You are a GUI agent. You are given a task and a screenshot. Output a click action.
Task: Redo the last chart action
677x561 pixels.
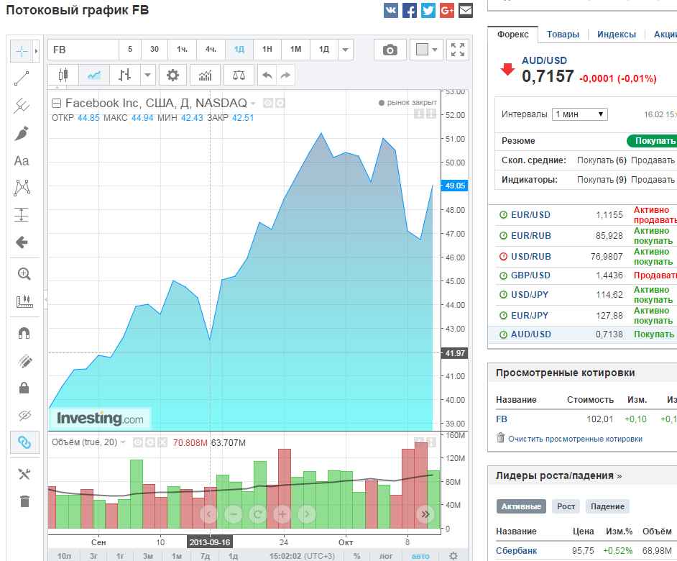(x=285, y=76)
